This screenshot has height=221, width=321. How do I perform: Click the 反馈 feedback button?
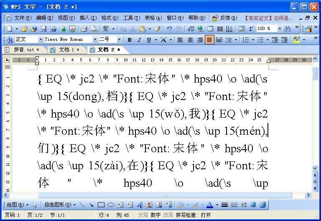pyautogui.click(x=225, y=18)
